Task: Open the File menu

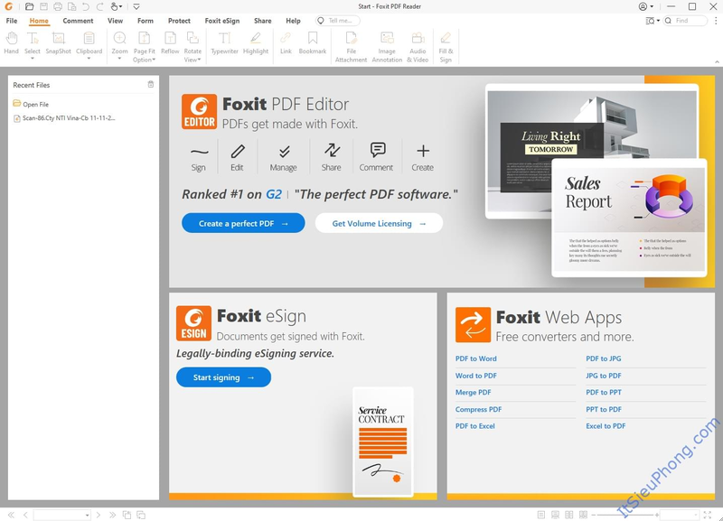Action: coord(12,21)
